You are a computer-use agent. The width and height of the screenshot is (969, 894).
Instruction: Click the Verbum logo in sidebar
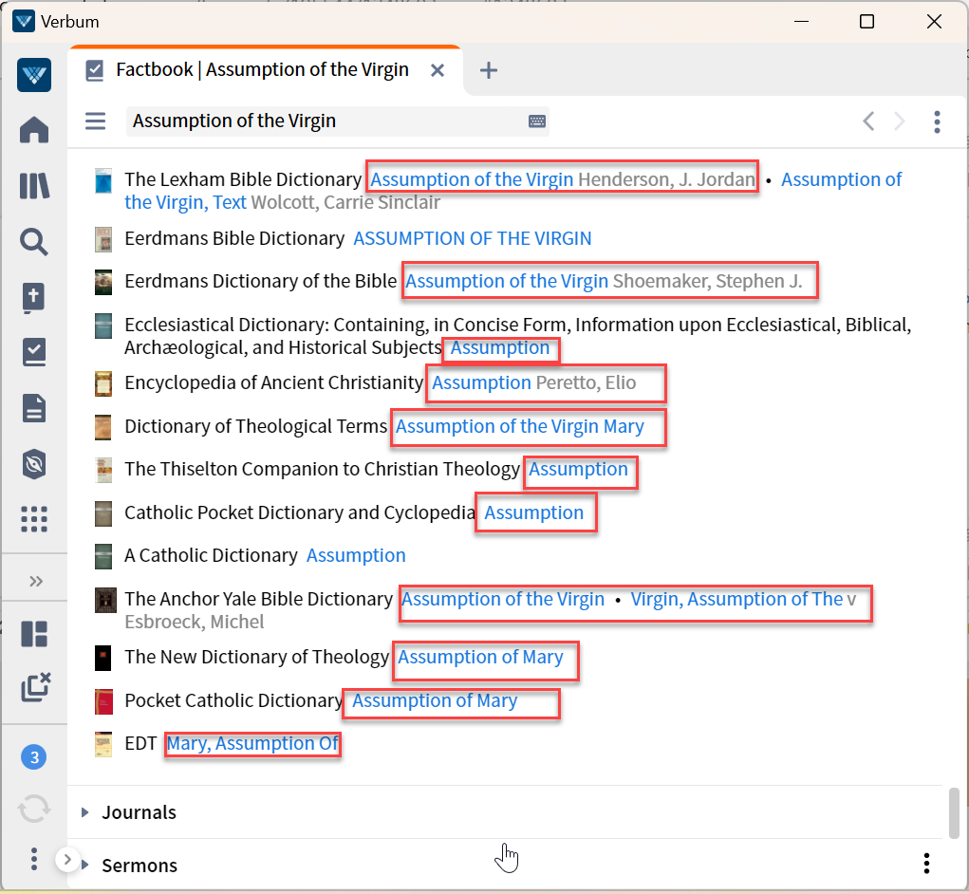[x=34, y=75]
